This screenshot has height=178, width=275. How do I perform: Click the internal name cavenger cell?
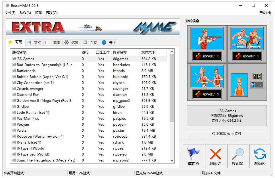tap(120, 89)
